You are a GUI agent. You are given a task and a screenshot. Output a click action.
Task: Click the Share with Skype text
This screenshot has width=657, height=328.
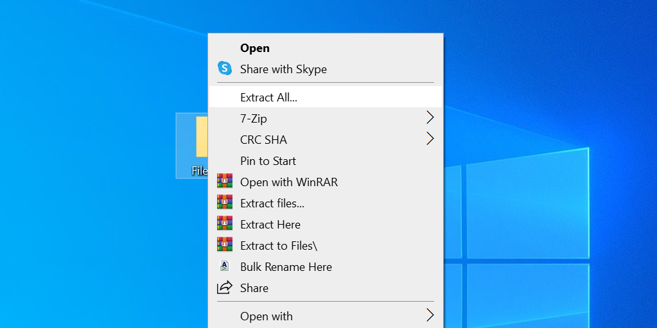click(x=283, y=69)
